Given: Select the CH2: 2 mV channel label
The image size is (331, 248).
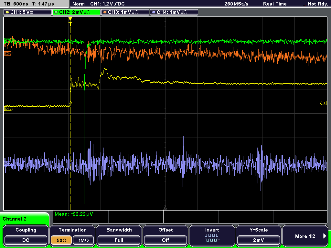Looking at the screenshot, I should [76, 12].
